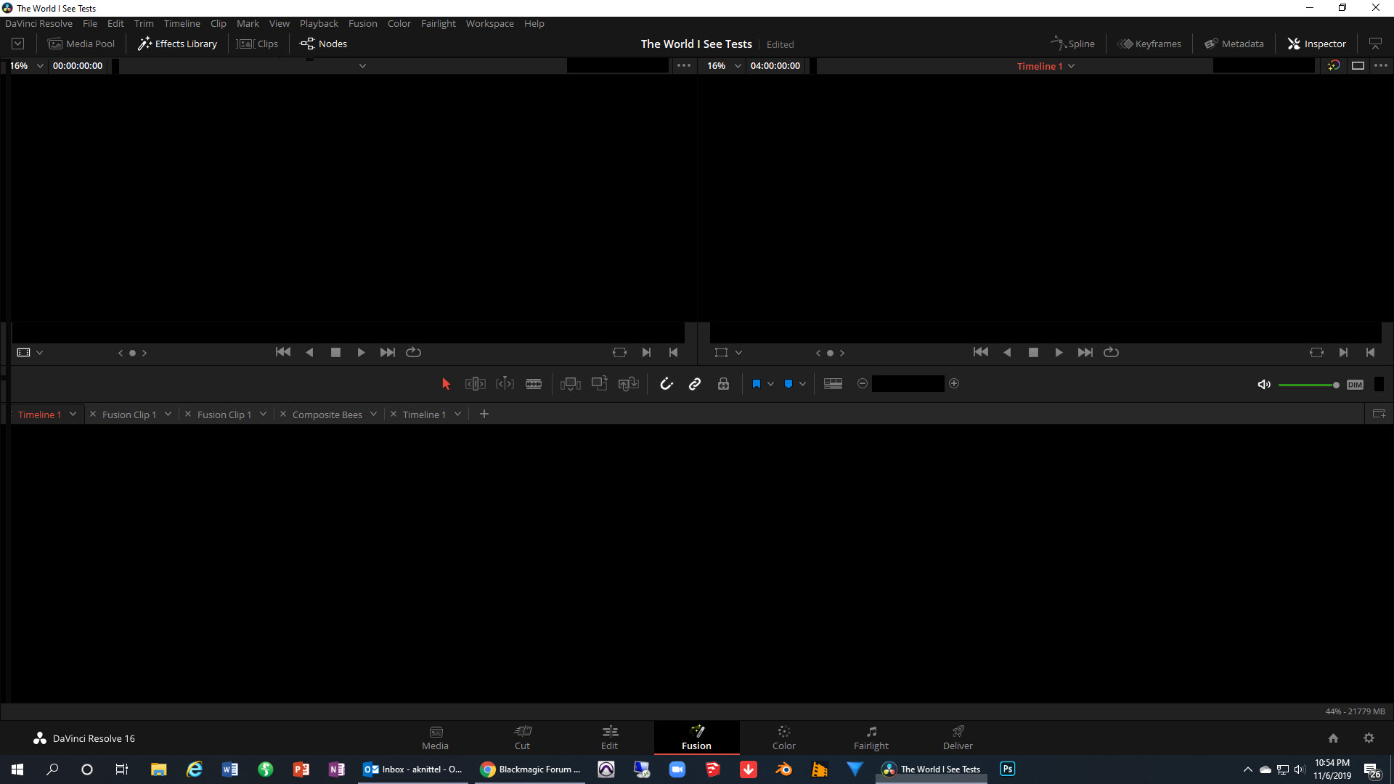
Task: Select the Selection Mode arrow tool
Action: point(446,384)
